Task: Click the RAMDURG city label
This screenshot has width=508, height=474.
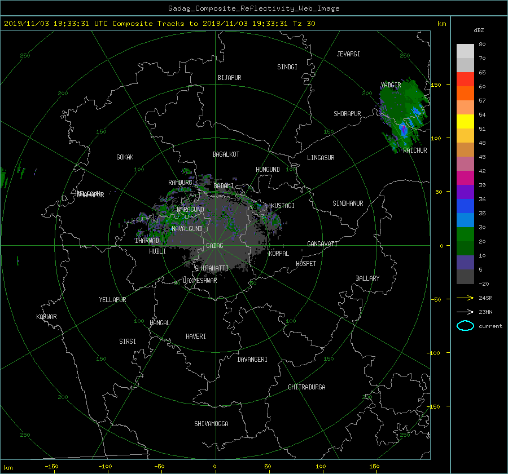Action: click(x=180, y=183)
